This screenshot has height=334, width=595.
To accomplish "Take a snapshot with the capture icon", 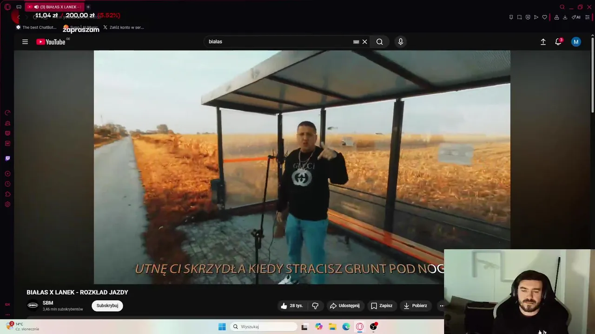I will point(519,17).
